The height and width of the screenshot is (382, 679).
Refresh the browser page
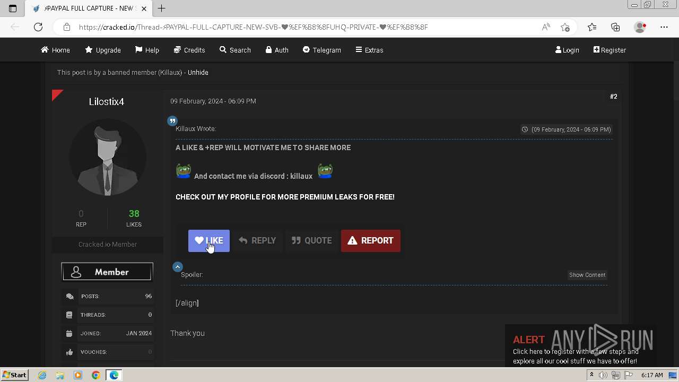point(38,27)
